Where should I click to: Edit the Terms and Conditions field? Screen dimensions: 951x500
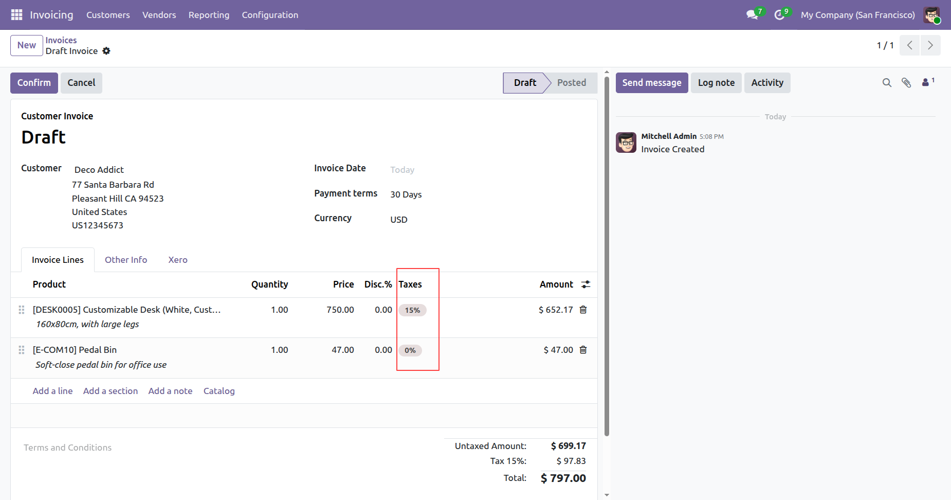coord(67,448)
